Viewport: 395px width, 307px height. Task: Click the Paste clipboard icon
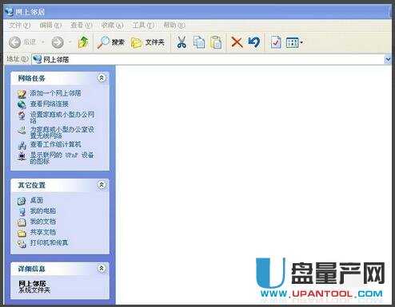[216, 42]
